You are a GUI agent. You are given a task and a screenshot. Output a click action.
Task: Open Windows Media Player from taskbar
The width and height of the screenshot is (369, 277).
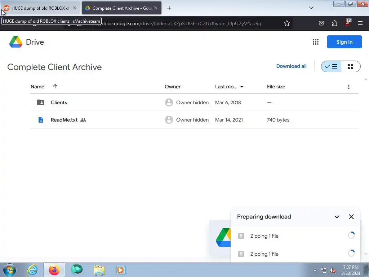tap(121, 270)
